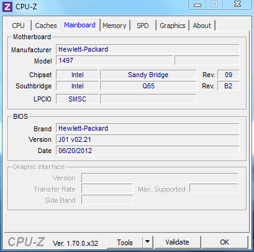Select the Mainboard tab
This screenshot has width=254, height=252.
(79, 25)
